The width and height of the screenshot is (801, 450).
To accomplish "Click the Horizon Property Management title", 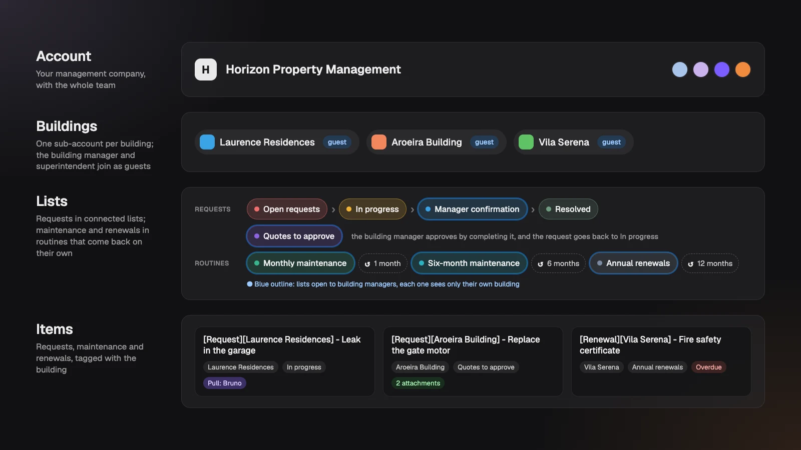I will tap(313, 69).
